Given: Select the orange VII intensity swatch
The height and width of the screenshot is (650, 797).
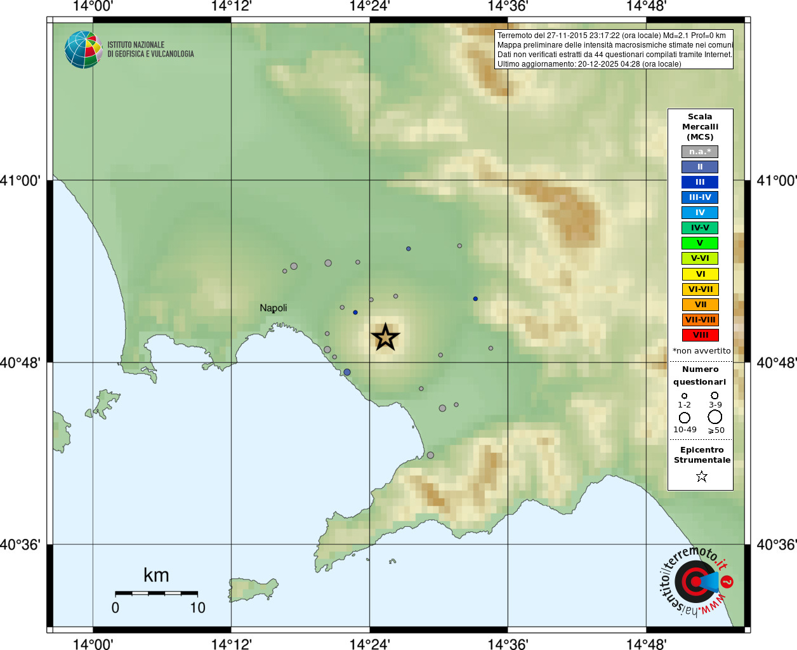Looking at the screenshot, I should pos(700,305).
